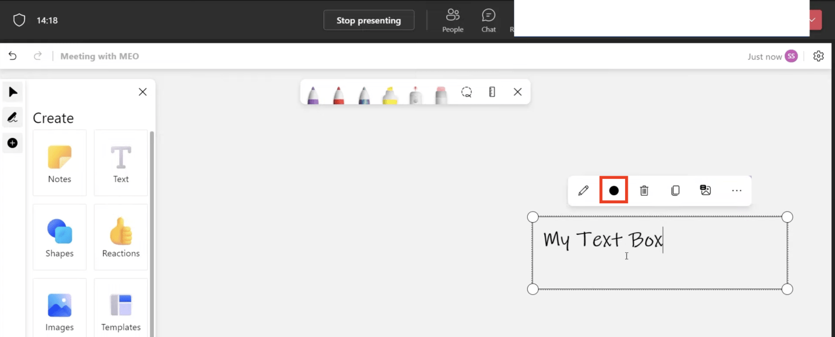Delete the text box using the trash icon

[x=644, y=190]
